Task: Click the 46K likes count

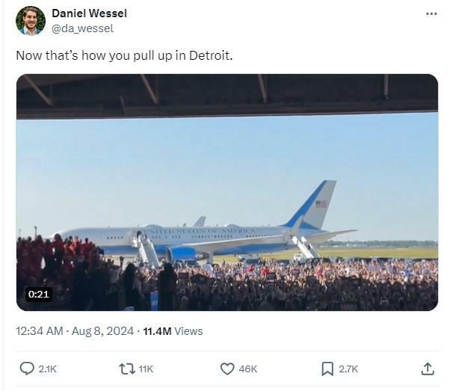Action: 247,369
